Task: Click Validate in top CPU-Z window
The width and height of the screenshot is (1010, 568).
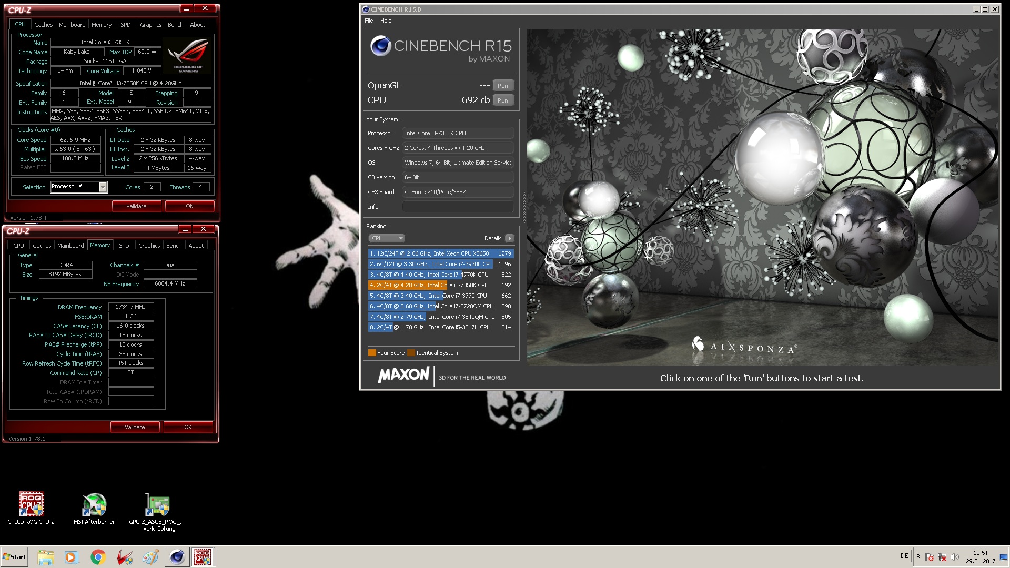Action: [x=136, y=206]
